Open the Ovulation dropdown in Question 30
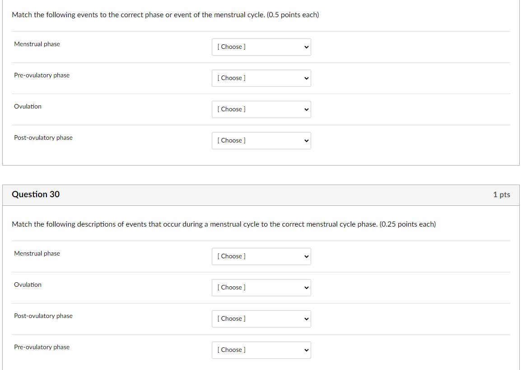522x370 pixels. pyautogui.click(x=261, y=287)
